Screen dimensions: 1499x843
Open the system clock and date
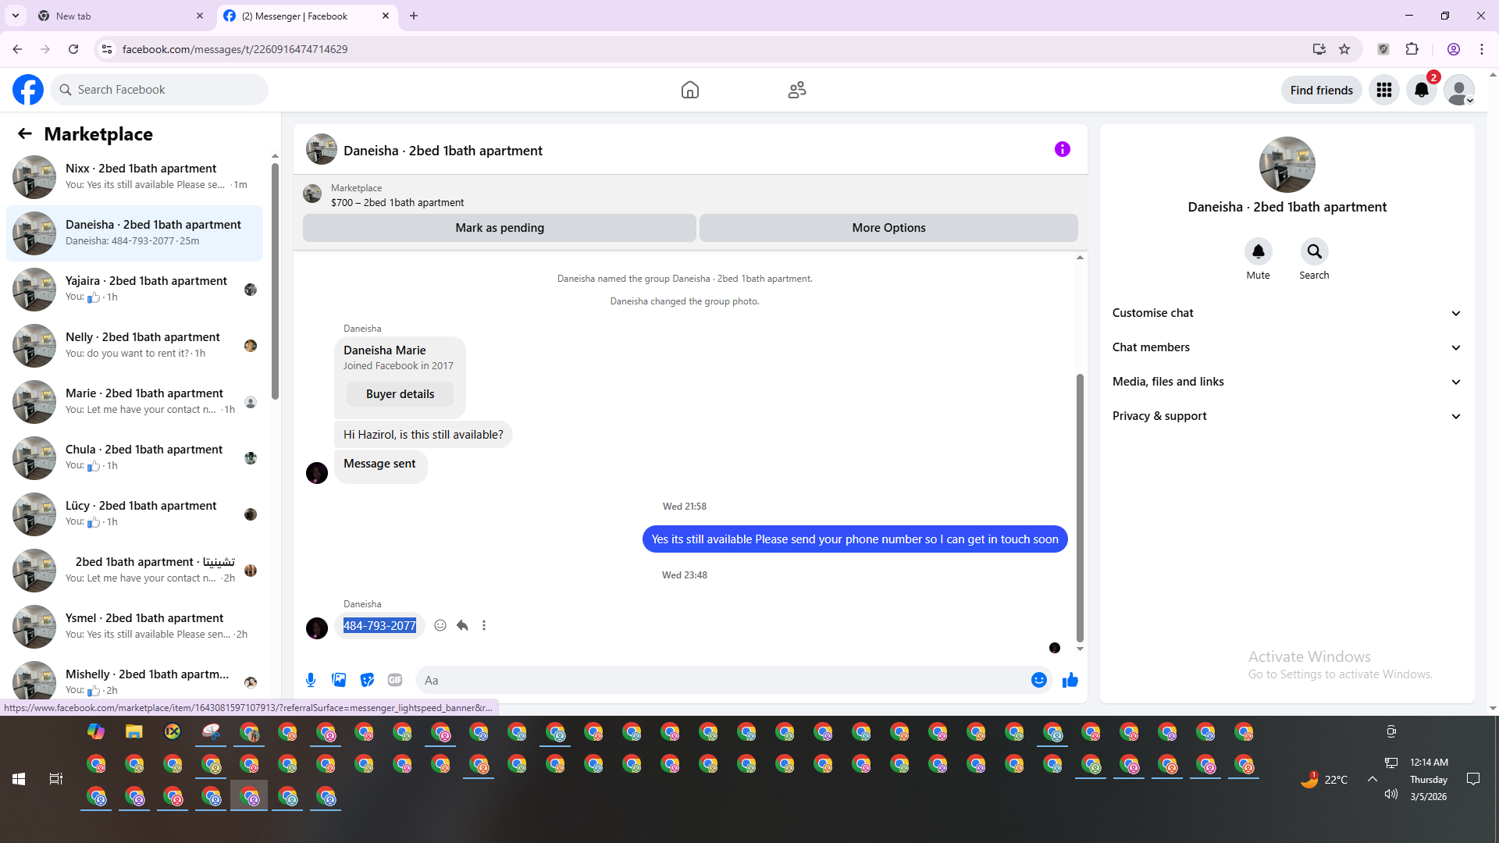click(1429, 779)
